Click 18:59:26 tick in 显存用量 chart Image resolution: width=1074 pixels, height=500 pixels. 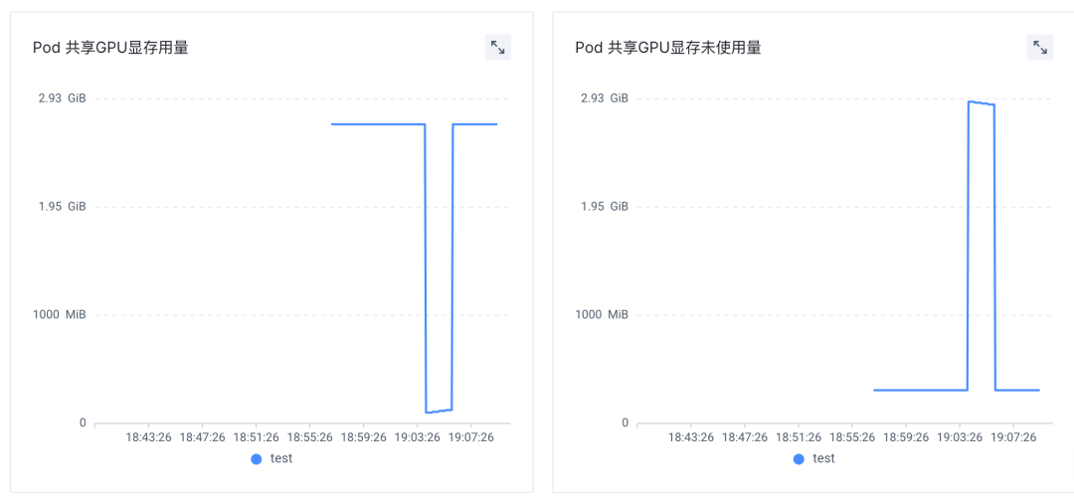tap(364, 437)
